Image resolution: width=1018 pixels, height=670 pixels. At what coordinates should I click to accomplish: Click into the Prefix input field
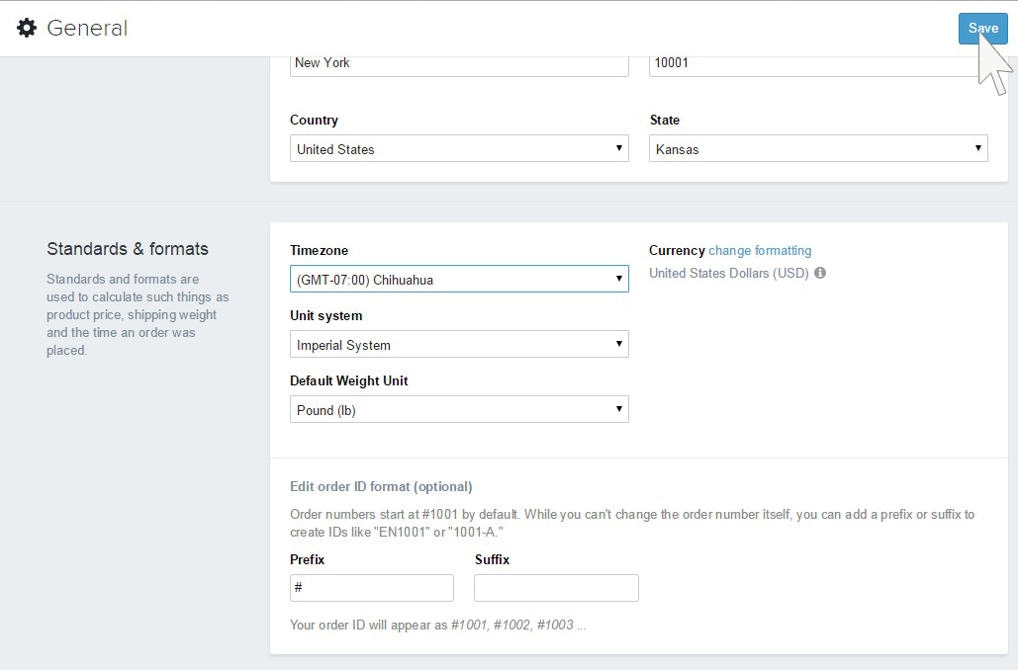point(371,588)
